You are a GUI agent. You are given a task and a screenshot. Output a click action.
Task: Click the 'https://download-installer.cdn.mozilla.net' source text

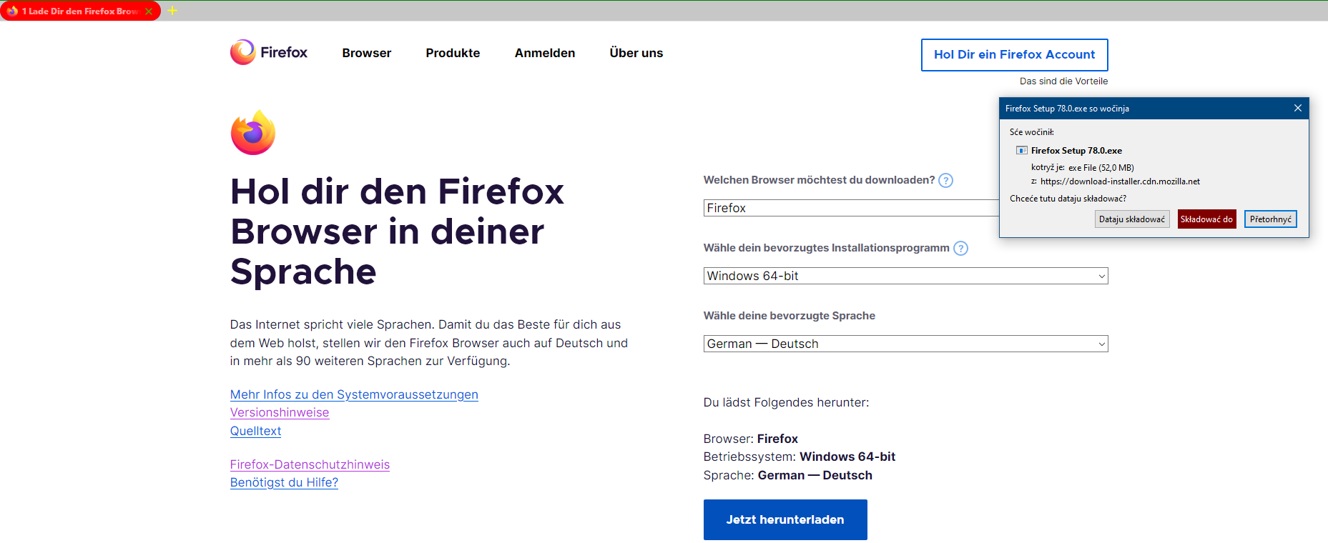click(1120, 181)
